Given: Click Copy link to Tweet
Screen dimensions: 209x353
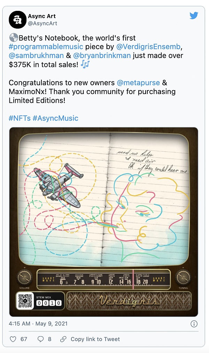Looking at the screenshot, I should (x=95, y=339).
